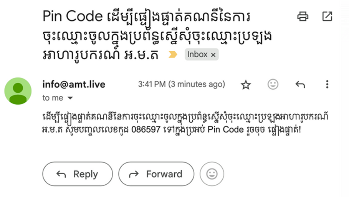Image resolution: width=349 pixels, height=197 pixels.
Task: Open email in new window
Action: (x=327, y=17)
